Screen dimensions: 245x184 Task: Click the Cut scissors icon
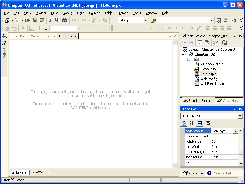coord(51,20)
